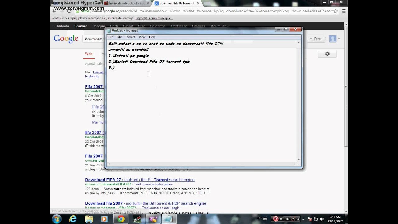
Task: Select 'Căutare' in the Google black bar
Action: 81,26
